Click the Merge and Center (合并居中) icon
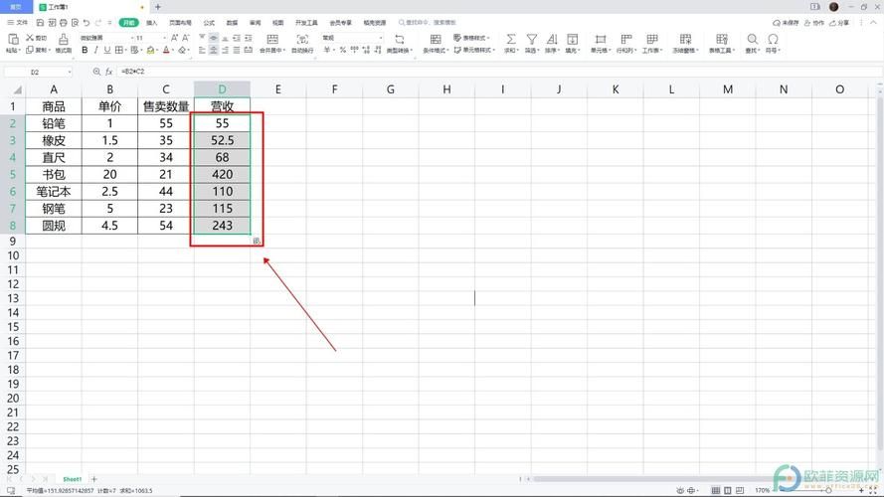884x497 pixels. 269,39
